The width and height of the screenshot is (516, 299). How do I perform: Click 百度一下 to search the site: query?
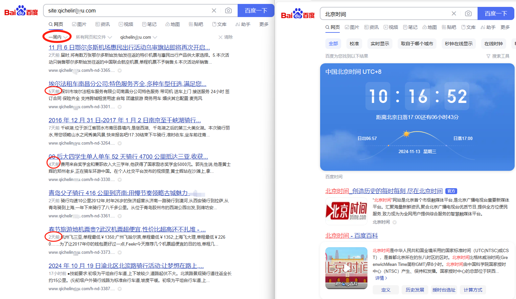pos(256,10)
